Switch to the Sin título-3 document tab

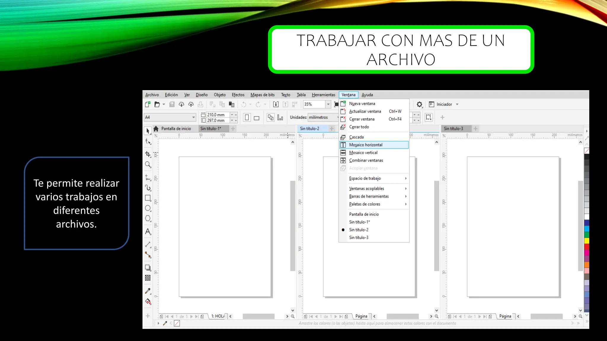point(456,128)
